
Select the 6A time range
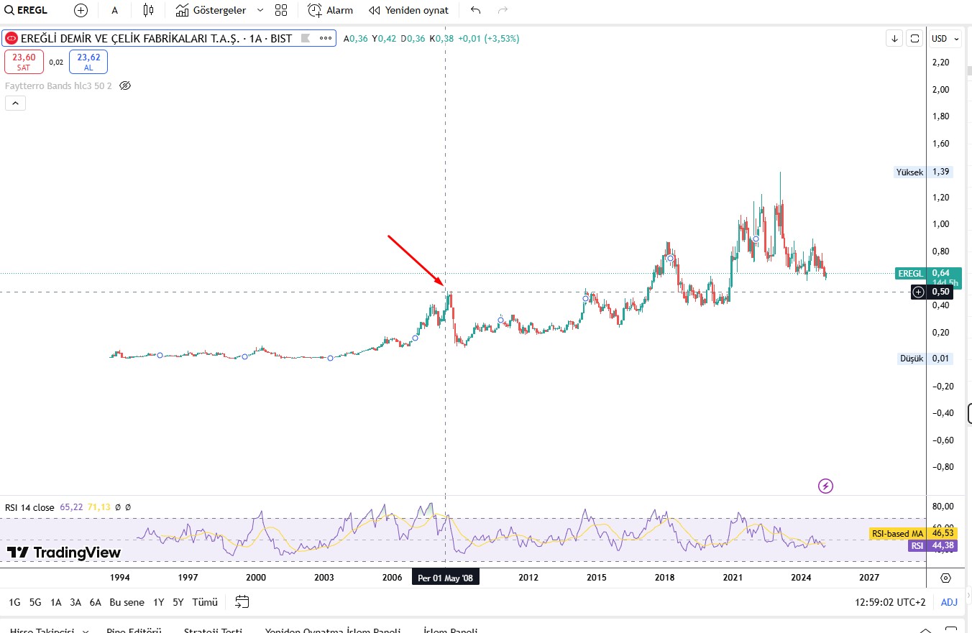click(96, 602)
